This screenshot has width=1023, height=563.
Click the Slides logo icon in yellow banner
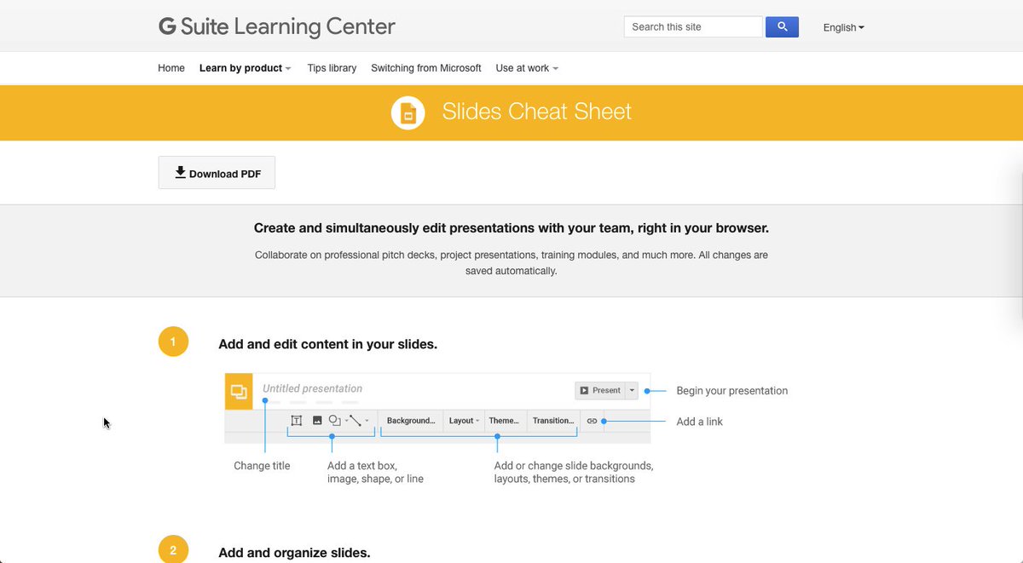click(407, 112)
